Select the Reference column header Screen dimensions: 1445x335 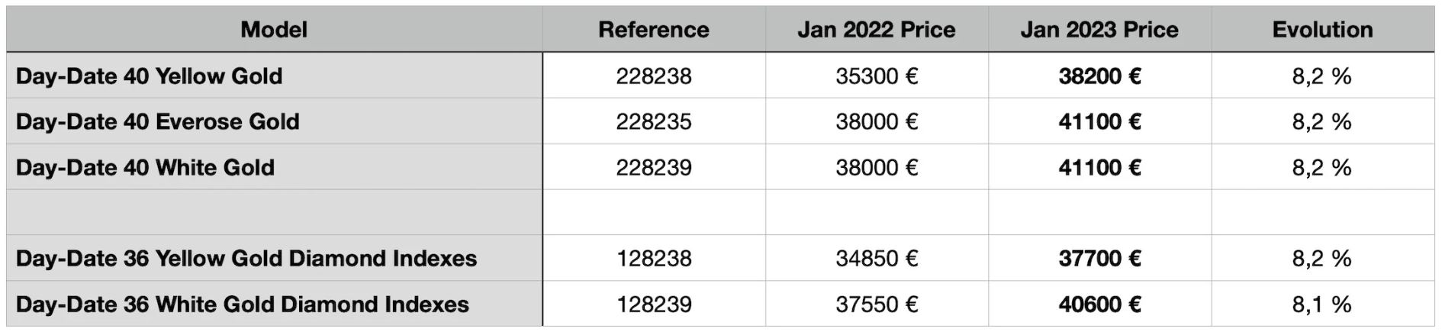click(654, 30)
